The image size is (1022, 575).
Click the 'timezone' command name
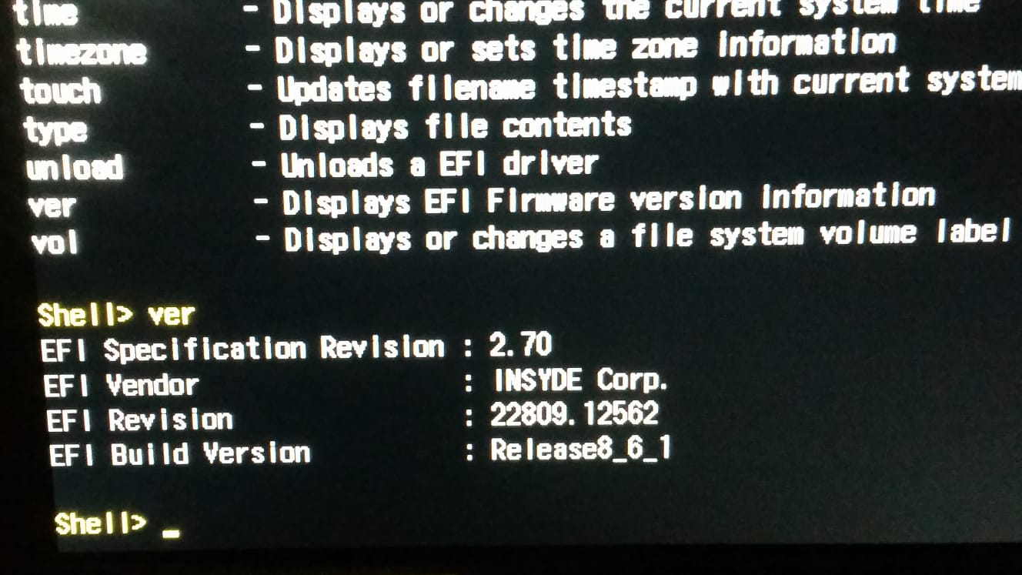pyautogui.click(x=81, y=52)
